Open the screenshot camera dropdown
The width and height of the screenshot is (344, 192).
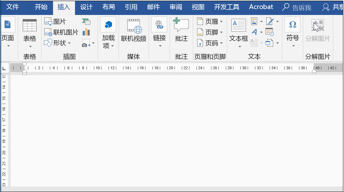[93, 43]
